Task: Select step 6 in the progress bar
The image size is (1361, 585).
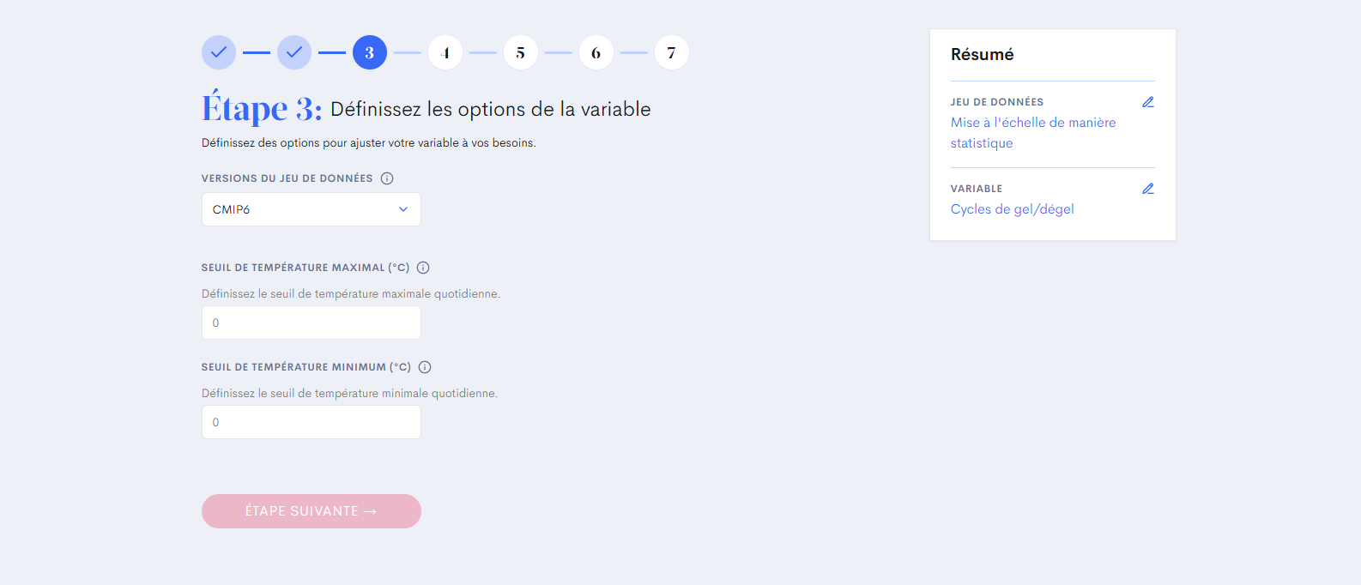Action: (596, 52)
